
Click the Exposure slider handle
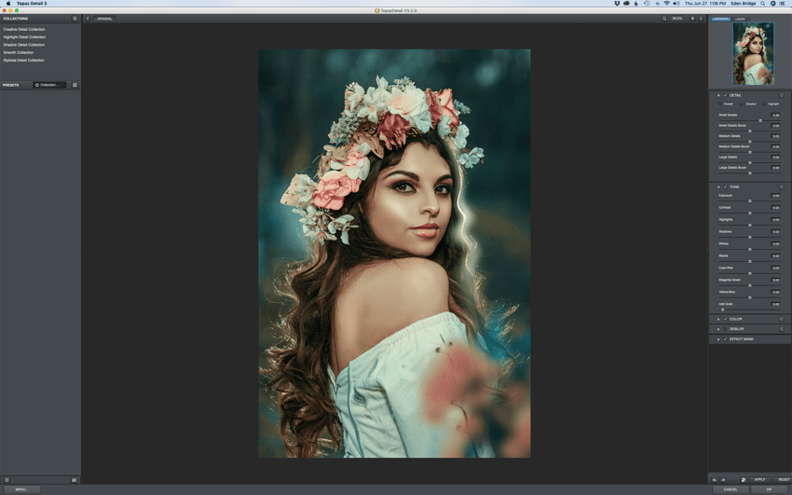click(750, 200)
